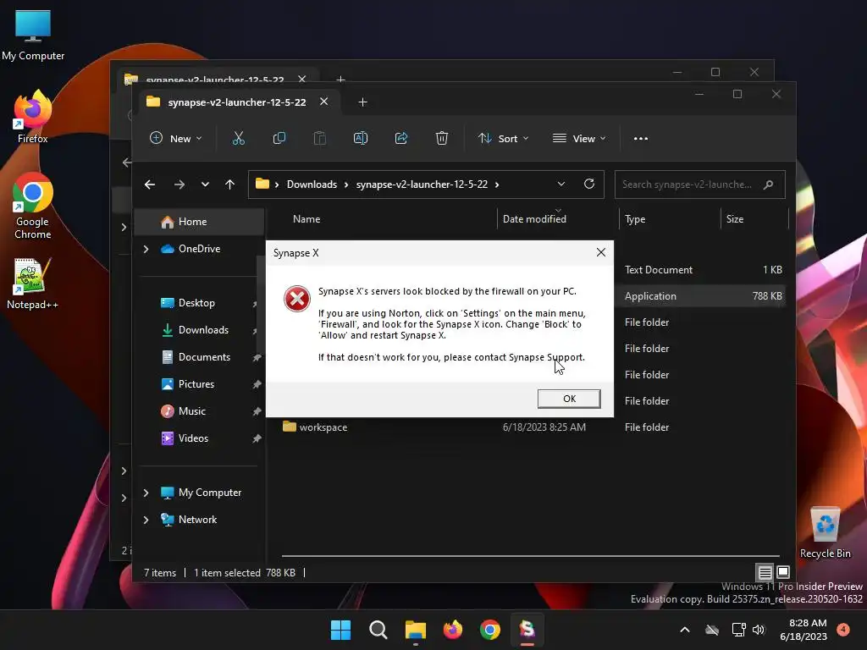Click the Share icon in toolbar
Viewport: 867px width, 650px height.
tap(401, 138)
